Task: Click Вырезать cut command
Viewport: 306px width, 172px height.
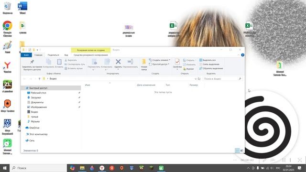Action: [71, 60]
